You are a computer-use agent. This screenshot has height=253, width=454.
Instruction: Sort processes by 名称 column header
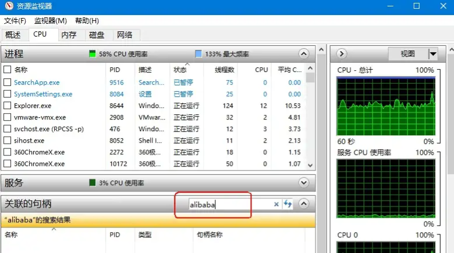coord(21,70)
